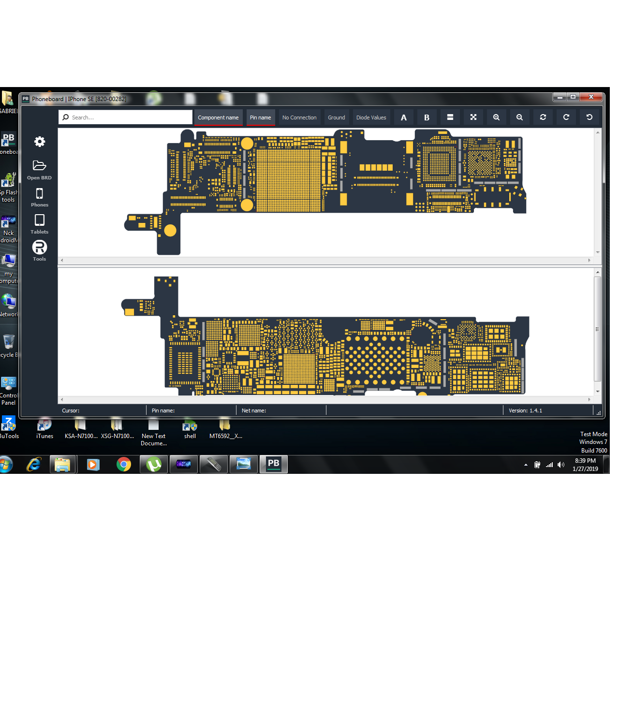Open Google Chrome from taskbar

124,465
